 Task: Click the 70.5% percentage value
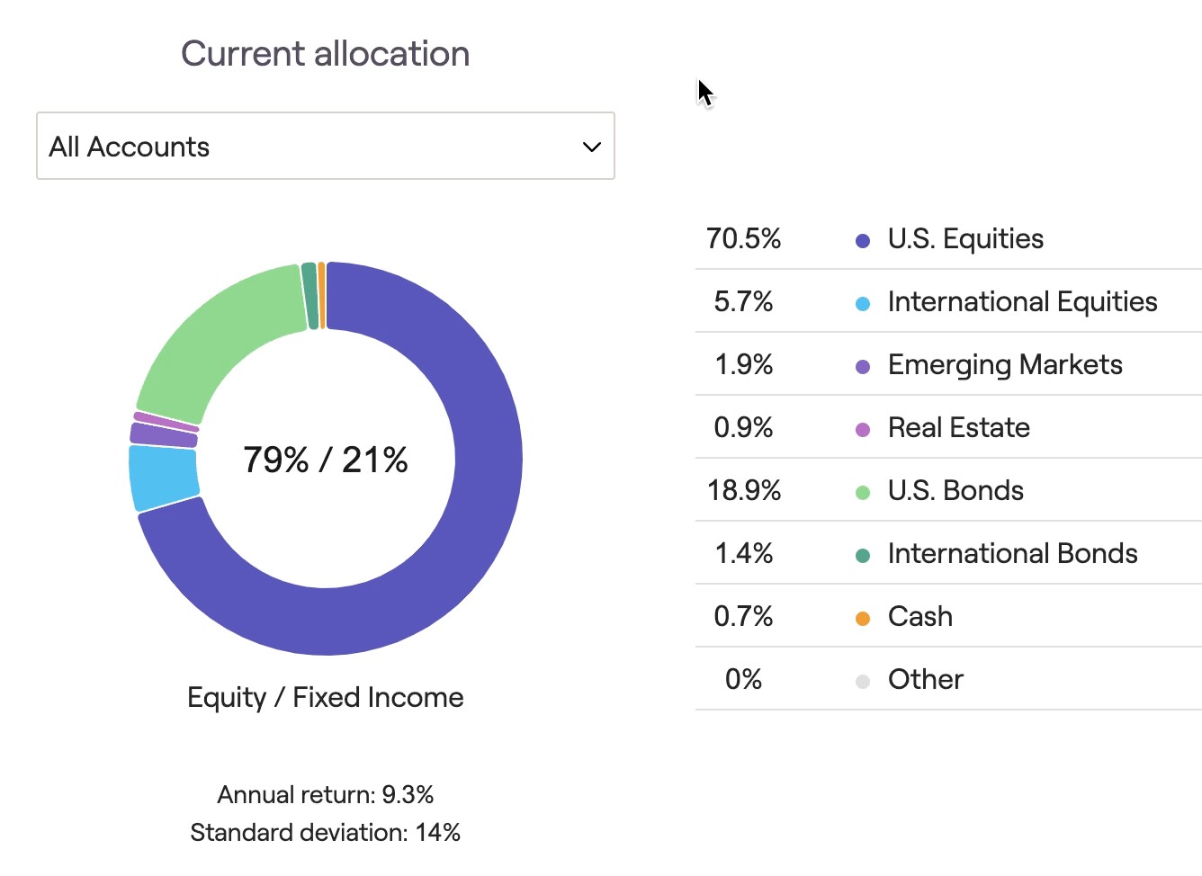tap(743, 238)
